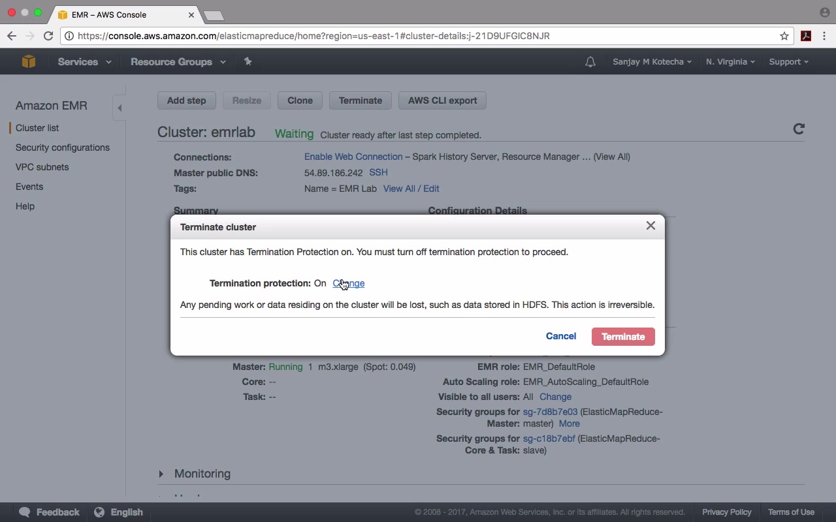
Task: Open a new browser tab
Action: pos(214,15)
